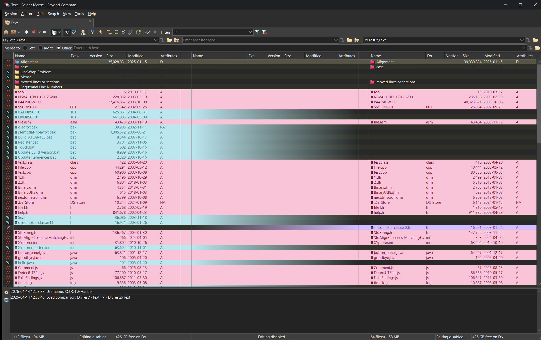Browse for left folder icon
The width and height of the screenshot is (541, 340).
(170, 40)
